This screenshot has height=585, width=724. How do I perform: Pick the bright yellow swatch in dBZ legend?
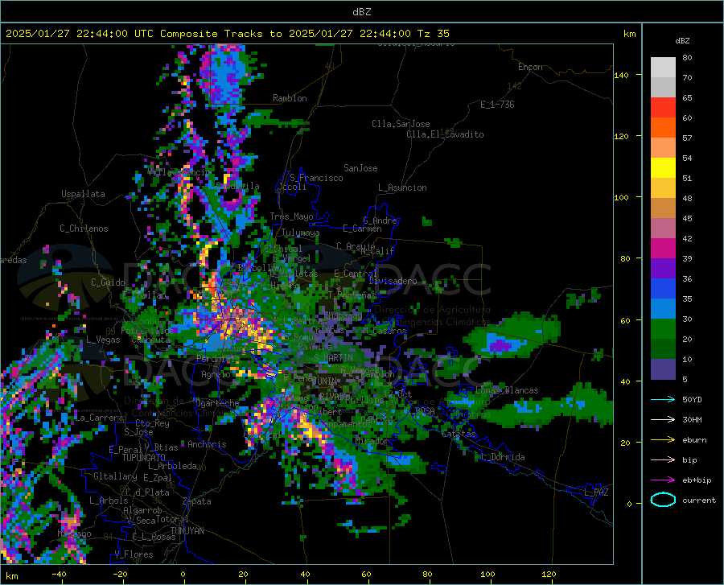pos(663,168)
